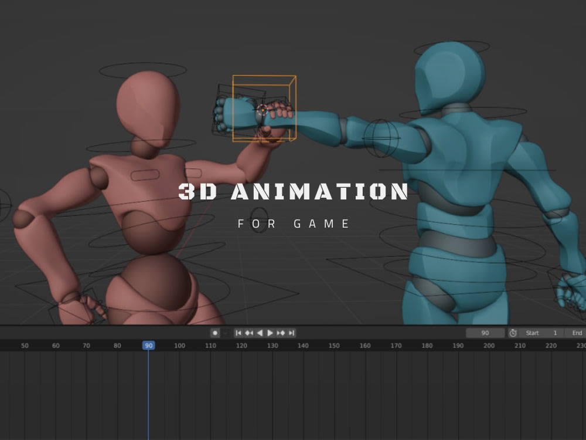Click frame 70 on the timeline ruler

pyautogui.click(x=86, y=346)
